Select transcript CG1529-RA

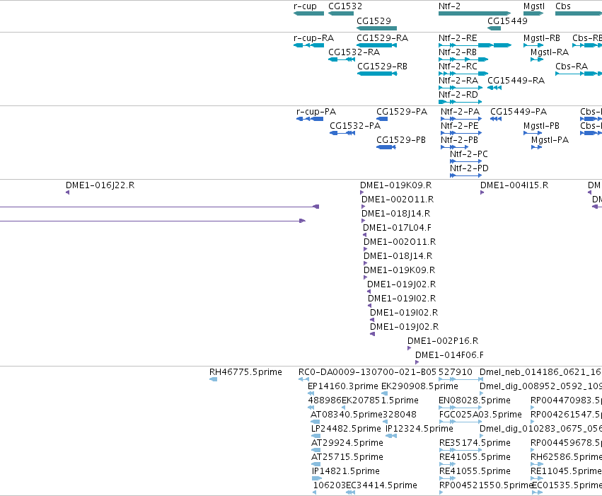pyautogui.click(x=382, y=38)
